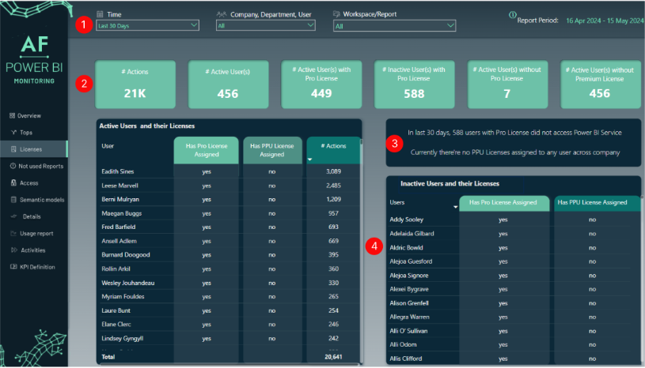Sort by Has PPU License Assigned in Active Users
Screen dimensions: 645x368
(272, 150)
